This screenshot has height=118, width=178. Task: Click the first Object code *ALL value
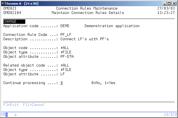65,48
